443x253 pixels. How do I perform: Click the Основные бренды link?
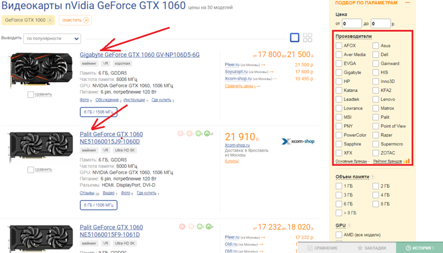(352, 161)
